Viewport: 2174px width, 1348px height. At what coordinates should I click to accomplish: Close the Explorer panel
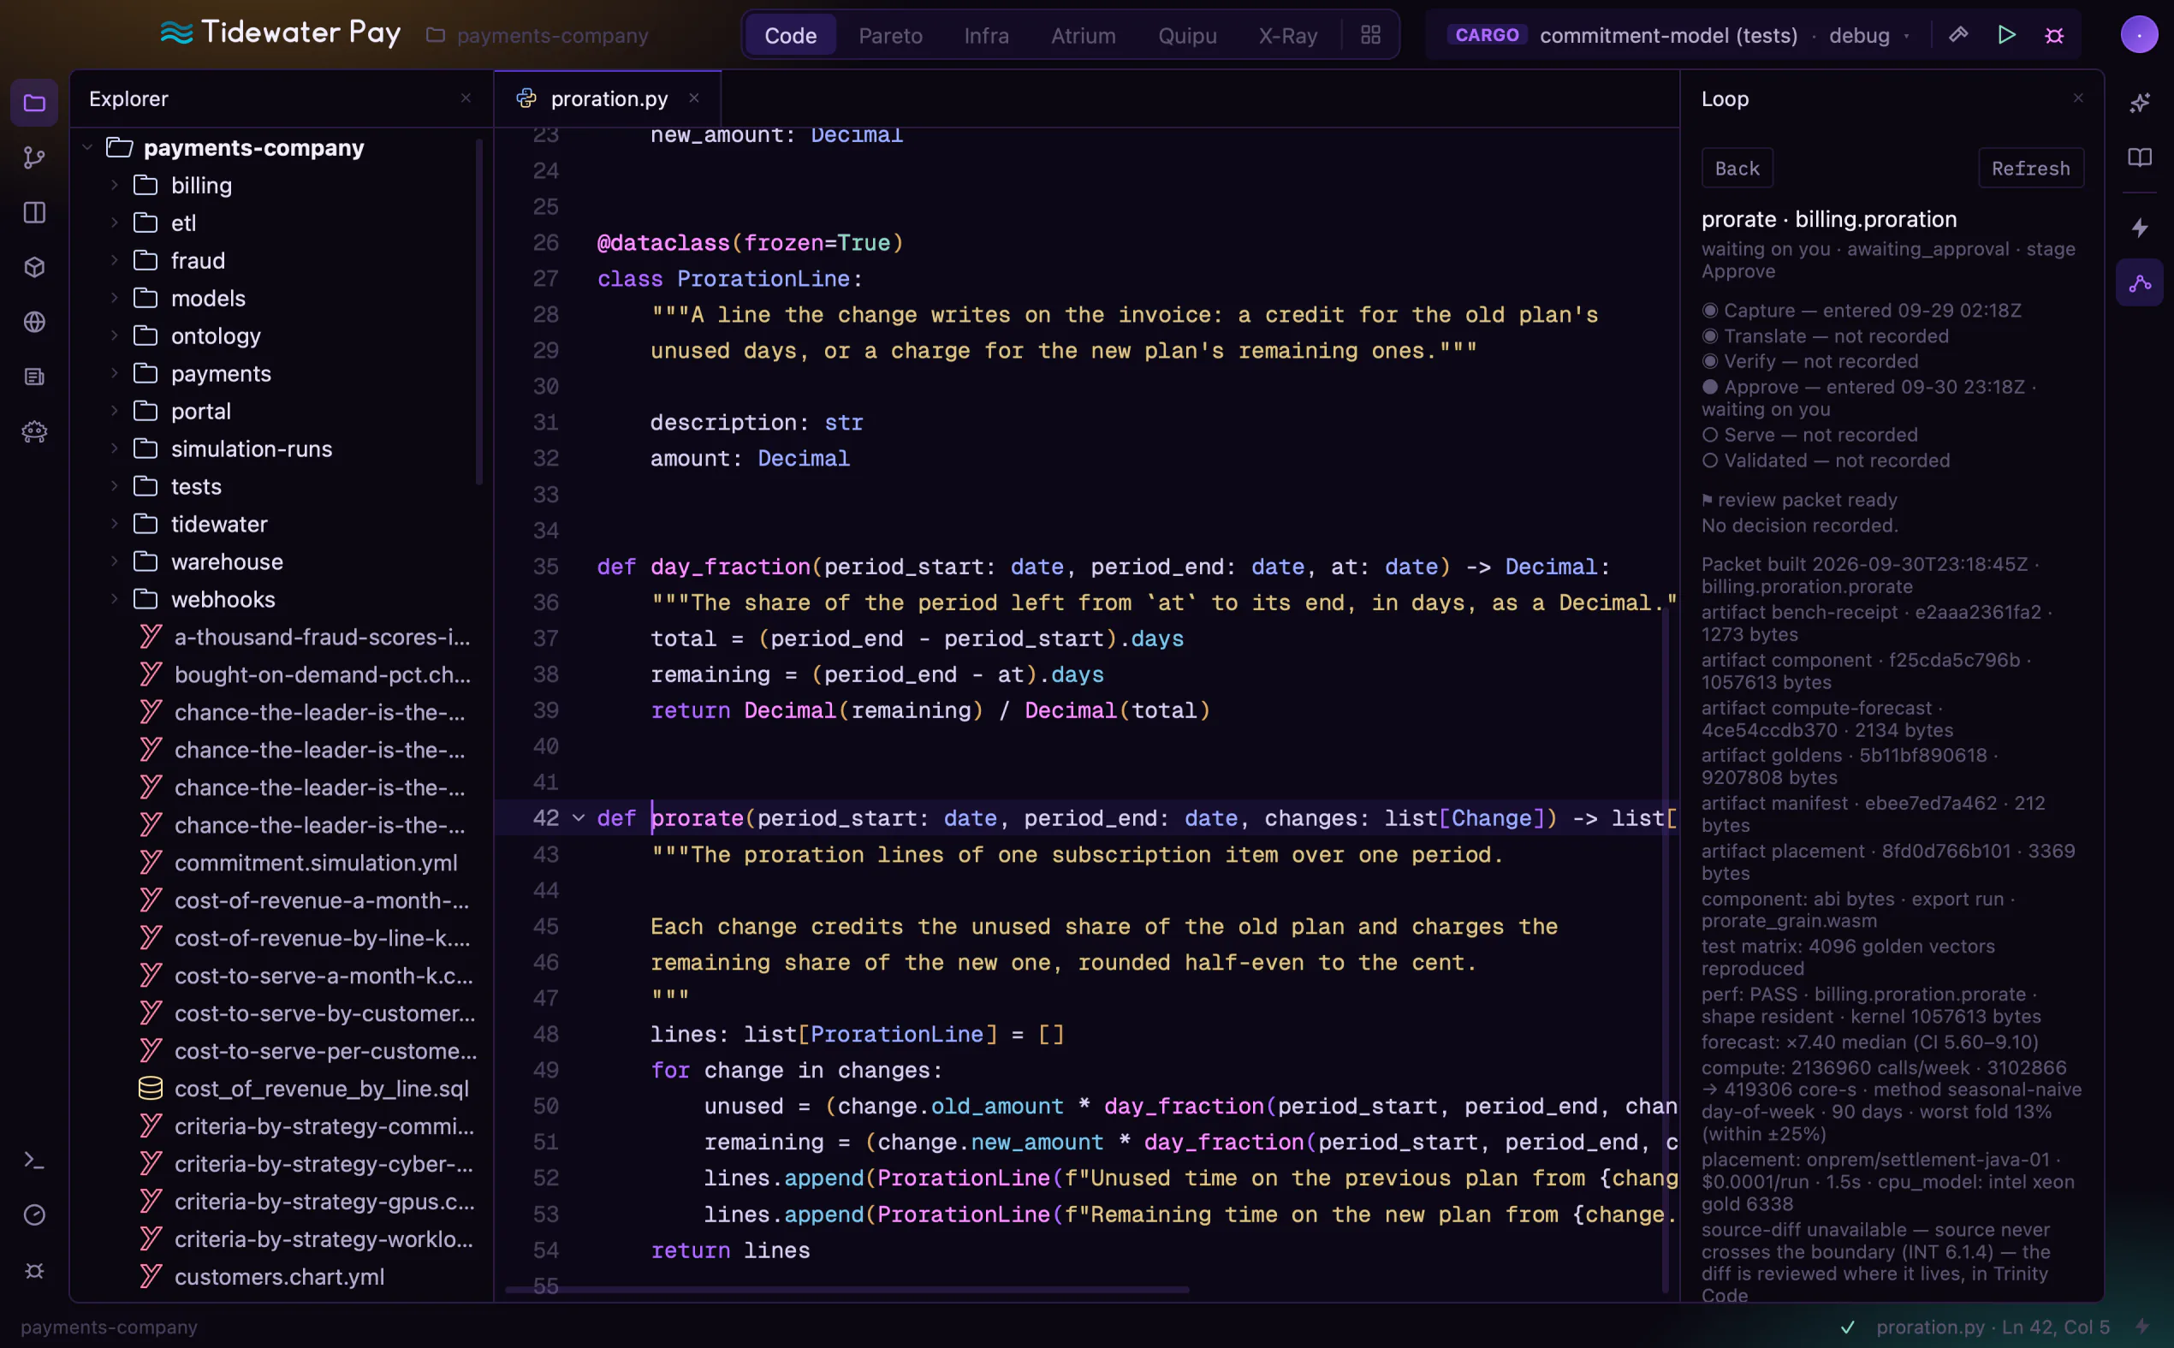(x=466, y=98)
